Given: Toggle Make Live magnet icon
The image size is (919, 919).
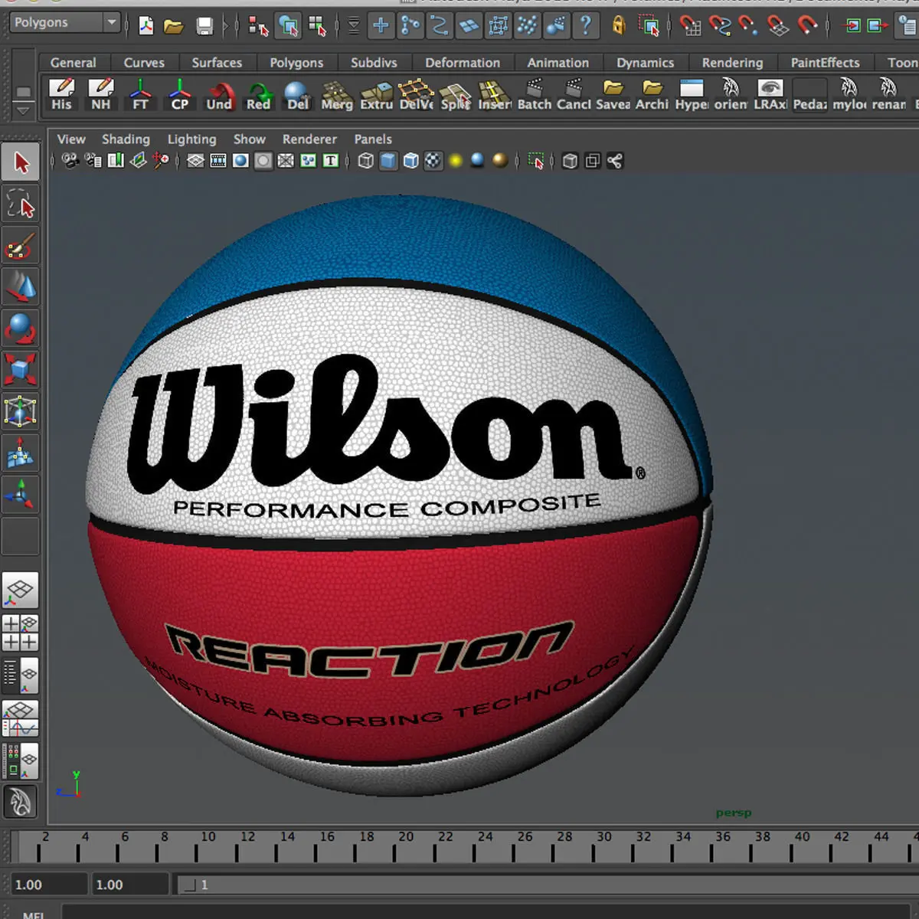Looking at the screenshot, I should tap(807, 26).
